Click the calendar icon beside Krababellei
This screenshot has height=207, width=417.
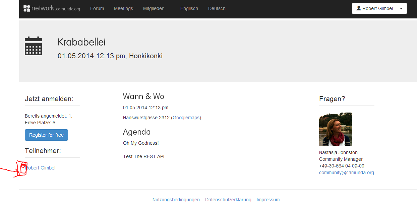pyautogui.click(x=33, y=46)
